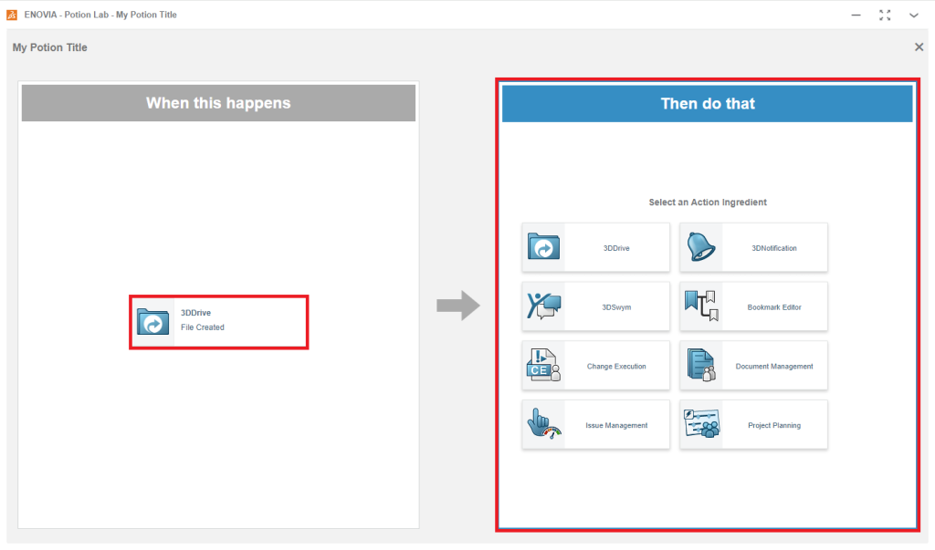Click the gray arrow between the panels
The width and height of the screenshot is (935, 550).
click(457, 306)
